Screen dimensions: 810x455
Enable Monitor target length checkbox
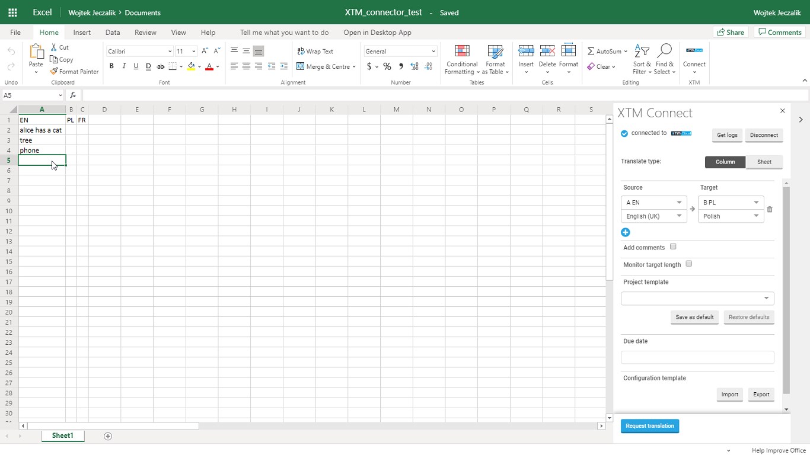(x=689, y=264)
